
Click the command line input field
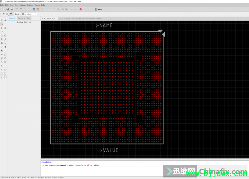pyautogui.click(x=153, y=18)
